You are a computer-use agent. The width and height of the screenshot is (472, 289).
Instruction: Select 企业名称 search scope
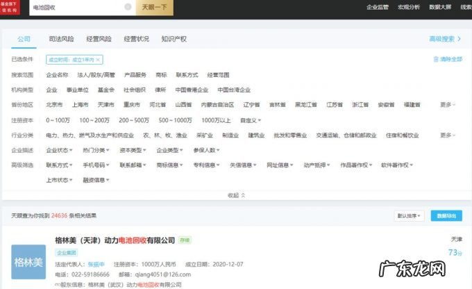click(57, 75)
